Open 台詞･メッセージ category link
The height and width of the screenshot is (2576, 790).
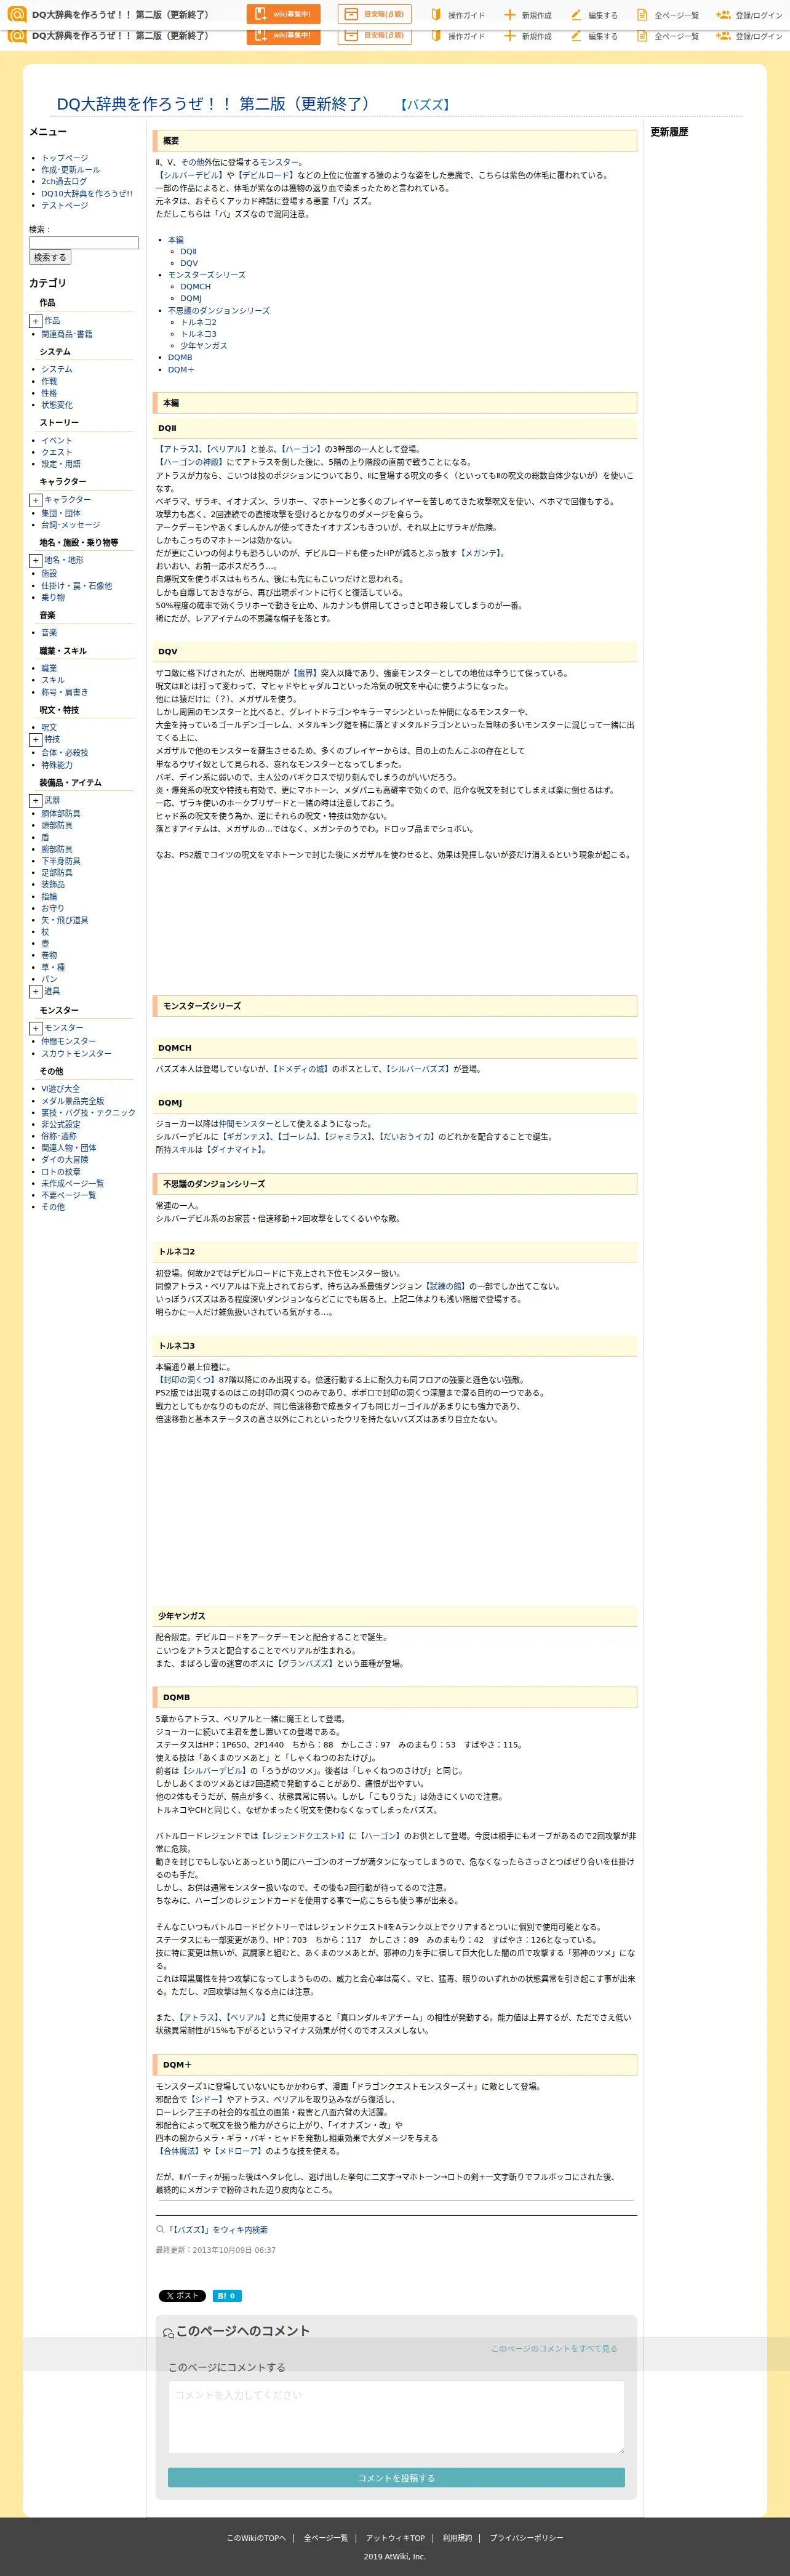(x=70, y=525)
